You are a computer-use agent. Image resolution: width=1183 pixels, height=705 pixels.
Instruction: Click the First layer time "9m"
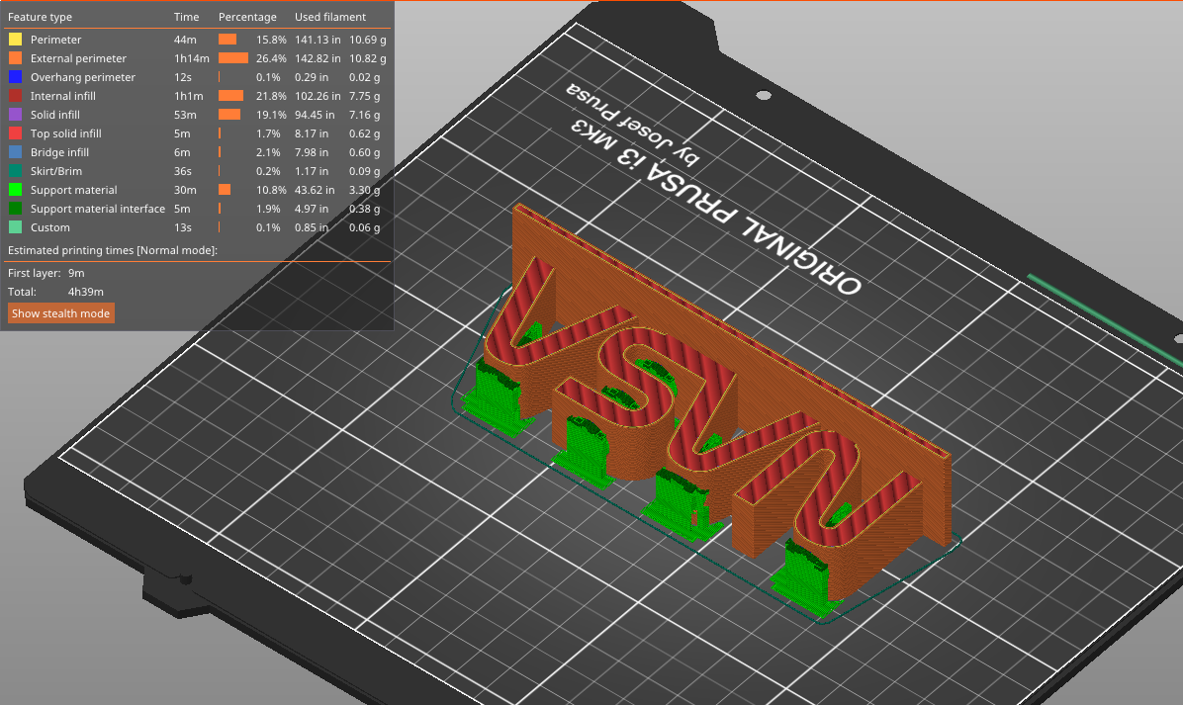(x=76, y=273)
